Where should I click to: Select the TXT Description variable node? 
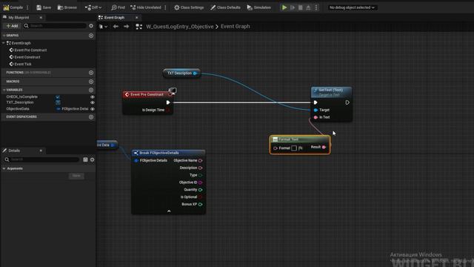click(179, 73)
